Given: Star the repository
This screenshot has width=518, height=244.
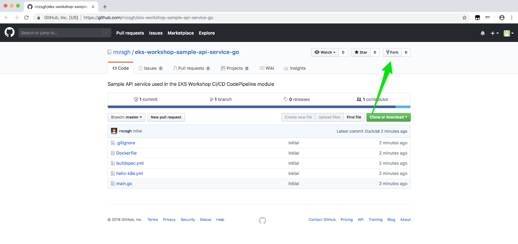Looking at the screenshot, I should point(361,52).
